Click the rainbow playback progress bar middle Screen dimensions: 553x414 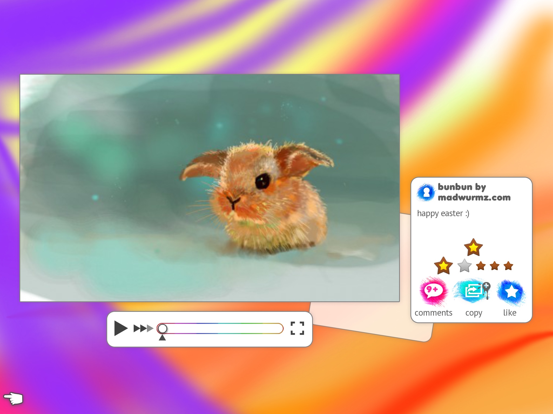pyautogui.click(x=220, y=328)
